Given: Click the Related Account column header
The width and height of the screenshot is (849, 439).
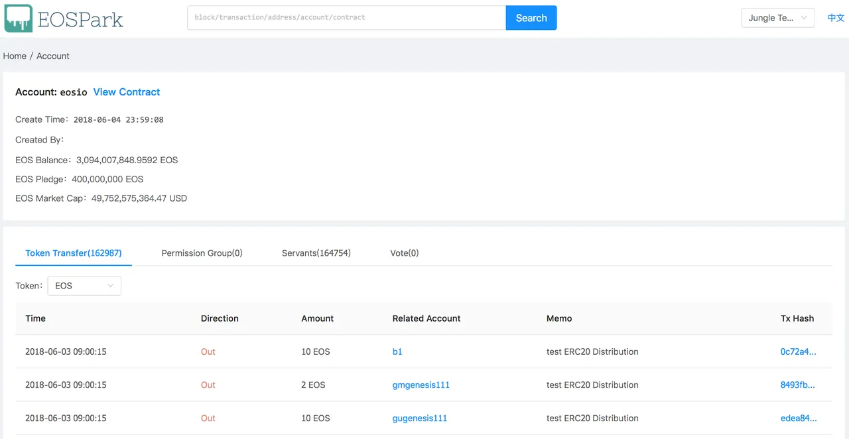Looking at the screenshot, I should coord(426,319).
